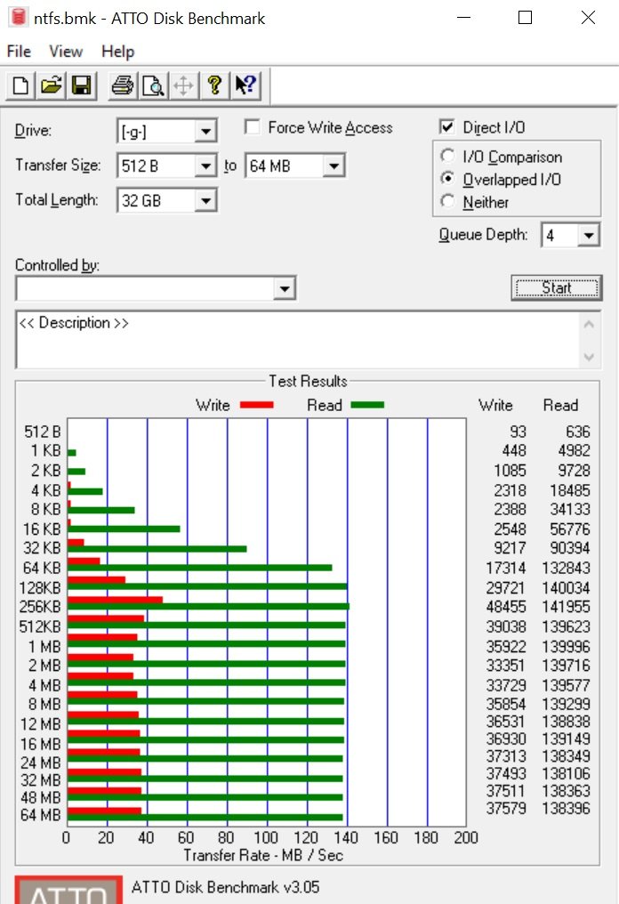The width and height of the screenshot is (619, 904).
Task: Start the benchmark
Action: pyautogui.click(x=556, y=287)
